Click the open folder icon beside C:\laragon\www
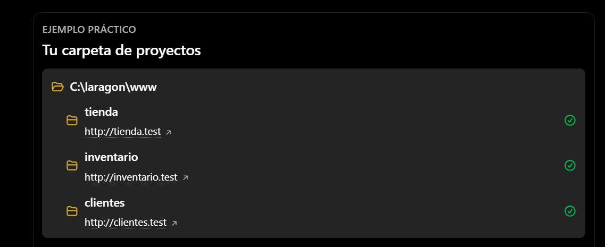Screen dimensions: 605x247 pos(57,87)
